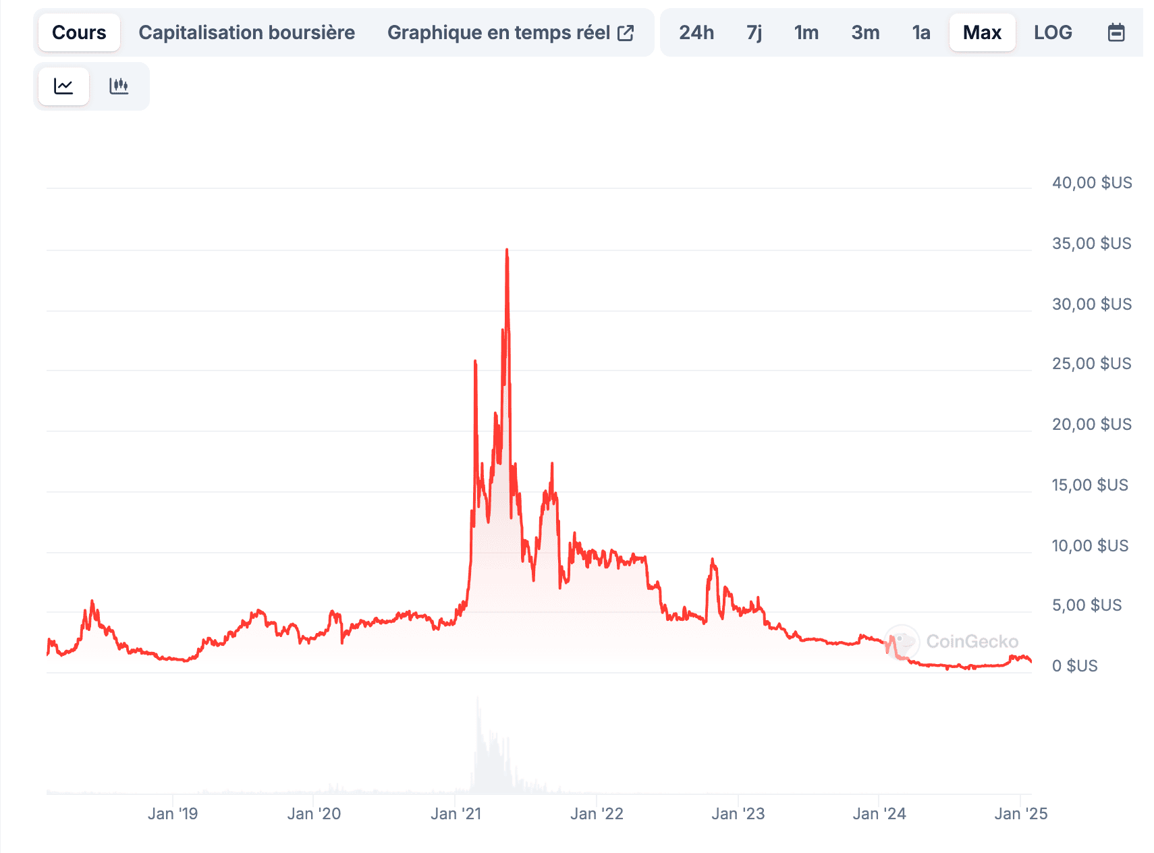Set chart range to 7j
The height and width of the screenshot is (853, 1154).
[754, 32]
